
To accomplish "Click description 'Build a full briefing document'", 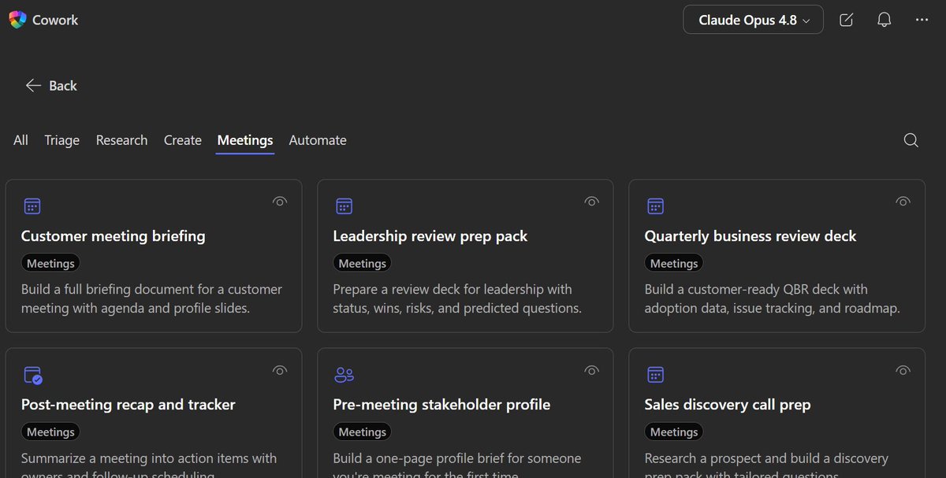I will click(151, 298).
